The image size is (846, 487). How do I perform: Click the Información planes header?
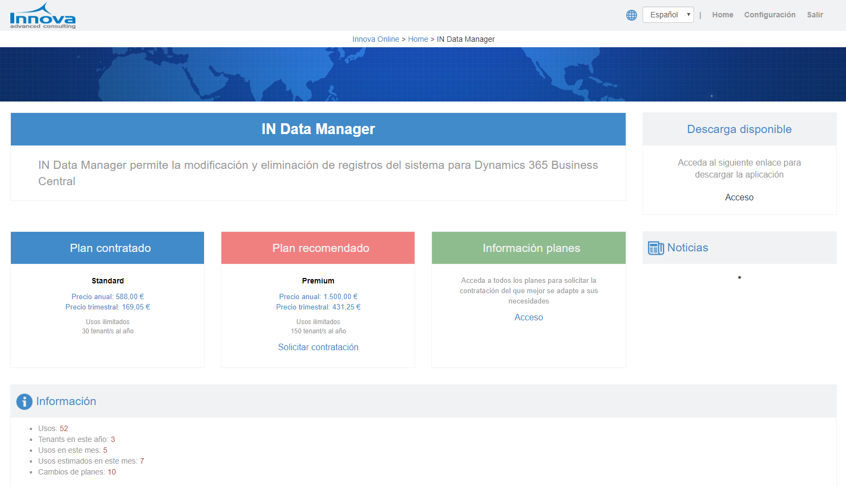529,248
